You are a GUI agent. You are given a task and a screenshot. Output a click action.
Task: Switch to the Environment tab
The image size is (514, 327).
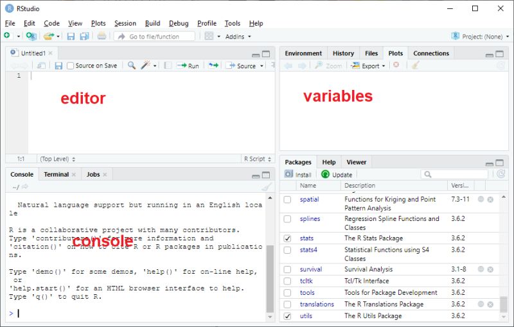coord(303,53)
